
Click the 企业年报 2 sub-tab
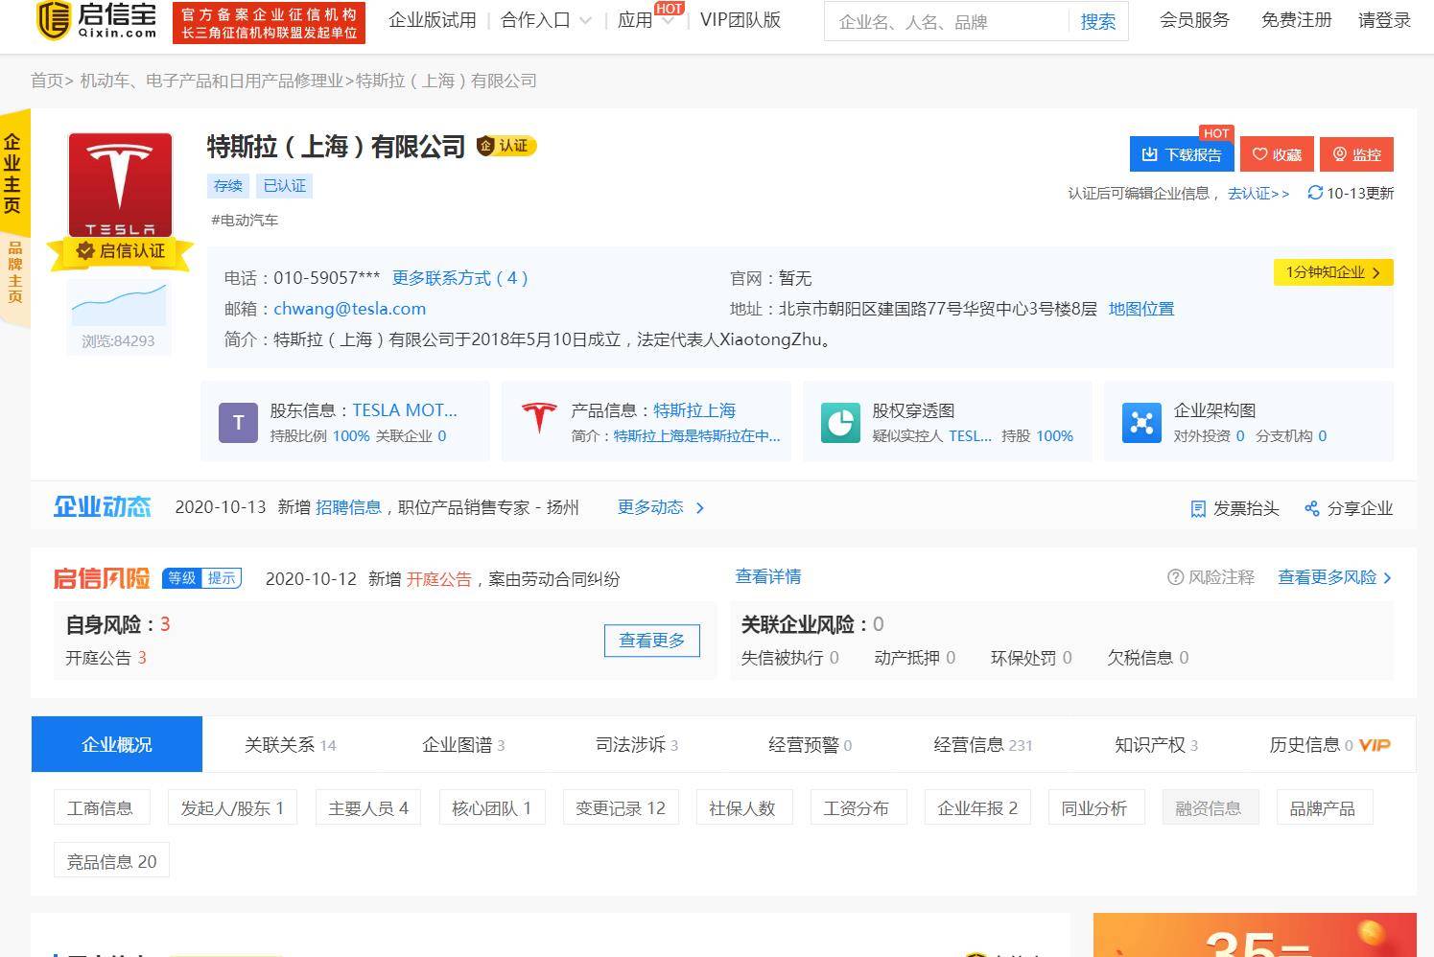click(977, 808)
